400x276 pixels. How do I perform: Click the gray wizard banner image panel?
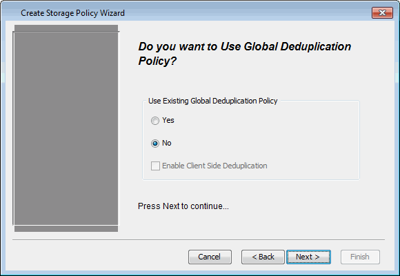tap(66, 128)
